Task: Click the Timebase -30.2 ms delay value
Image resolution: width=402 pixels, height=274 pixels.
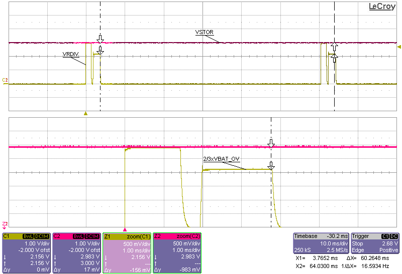Action: 337,236
